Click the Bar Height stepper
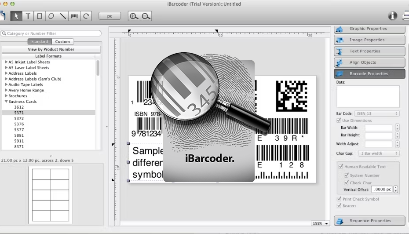Screen dimensions: 409x234 (397, 135)
